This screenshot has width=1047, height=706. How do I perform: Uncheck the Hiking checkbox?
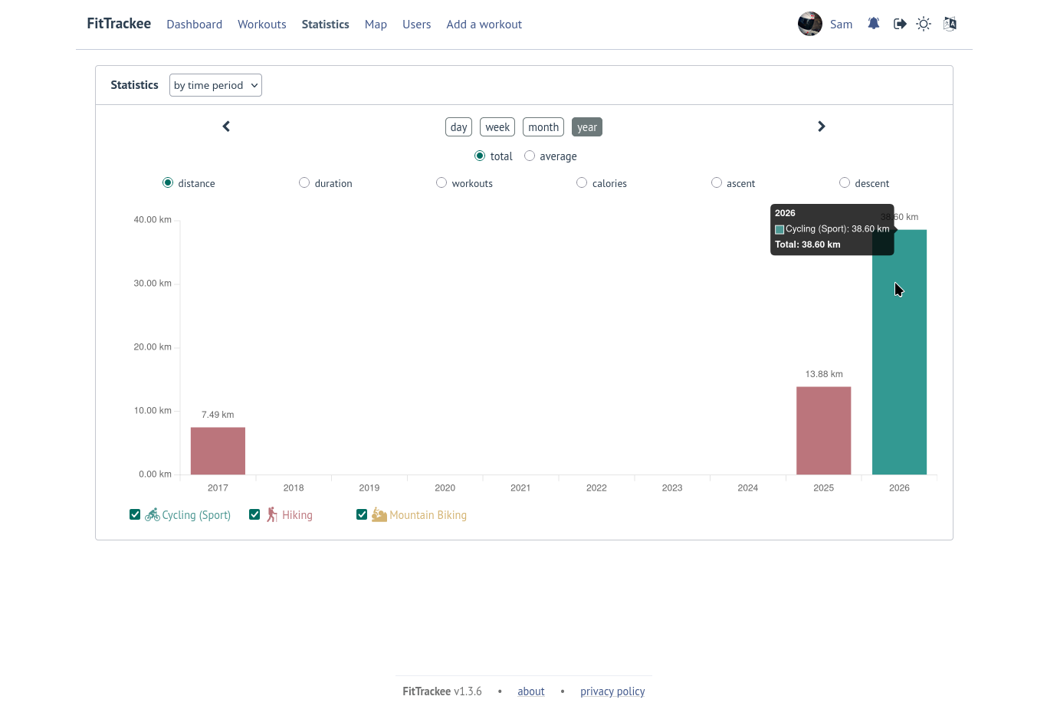tap(254, 514)
